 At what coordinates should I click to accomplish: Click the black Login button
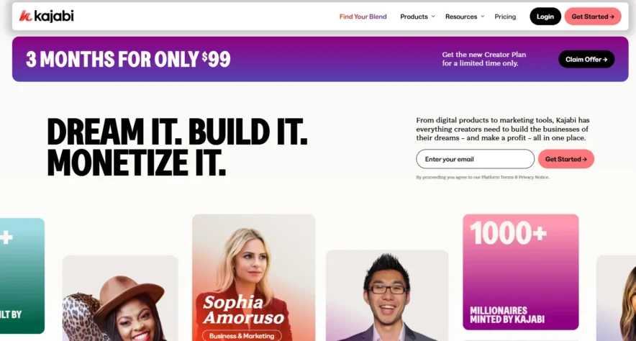(x=545, y=17)
